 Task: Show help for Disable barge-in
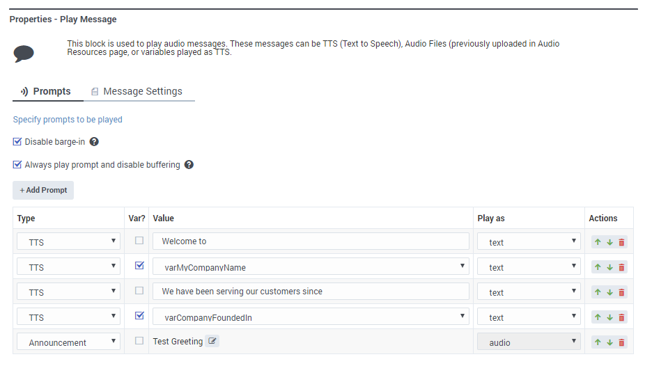point(94,142)
